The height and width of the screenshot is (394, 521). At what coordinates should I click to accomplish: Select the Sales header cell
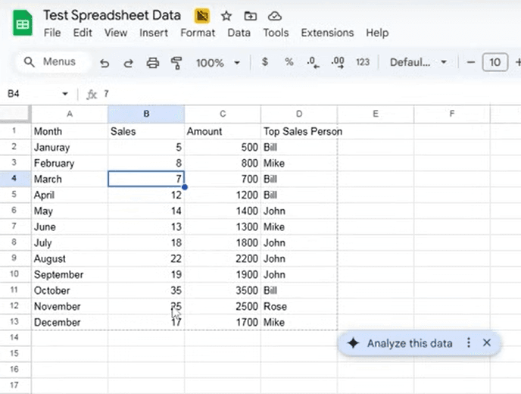click(146, 131)
